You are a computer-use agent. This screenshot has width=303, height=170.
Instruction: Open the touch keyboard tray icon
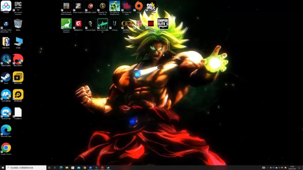click(x=264, y=168)
